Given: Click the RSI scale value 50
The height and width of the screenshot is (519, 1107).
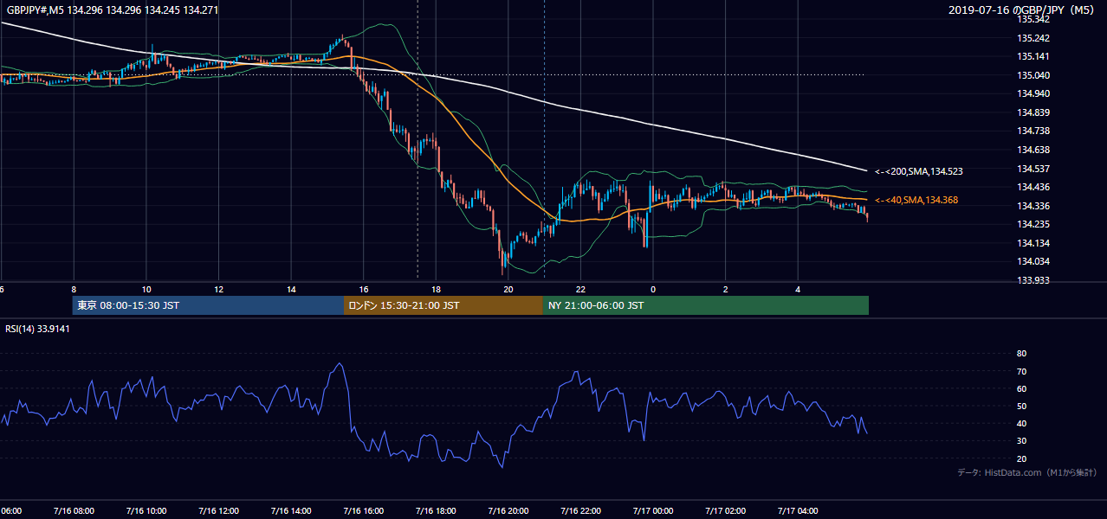Looking at the screenshot, I should pos(1021,406).
